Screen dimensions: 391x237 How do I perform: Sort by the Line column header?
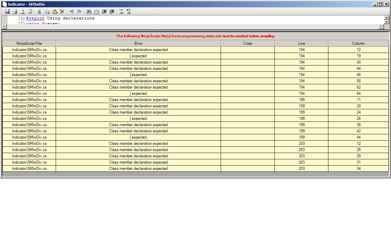coord(301,43)
